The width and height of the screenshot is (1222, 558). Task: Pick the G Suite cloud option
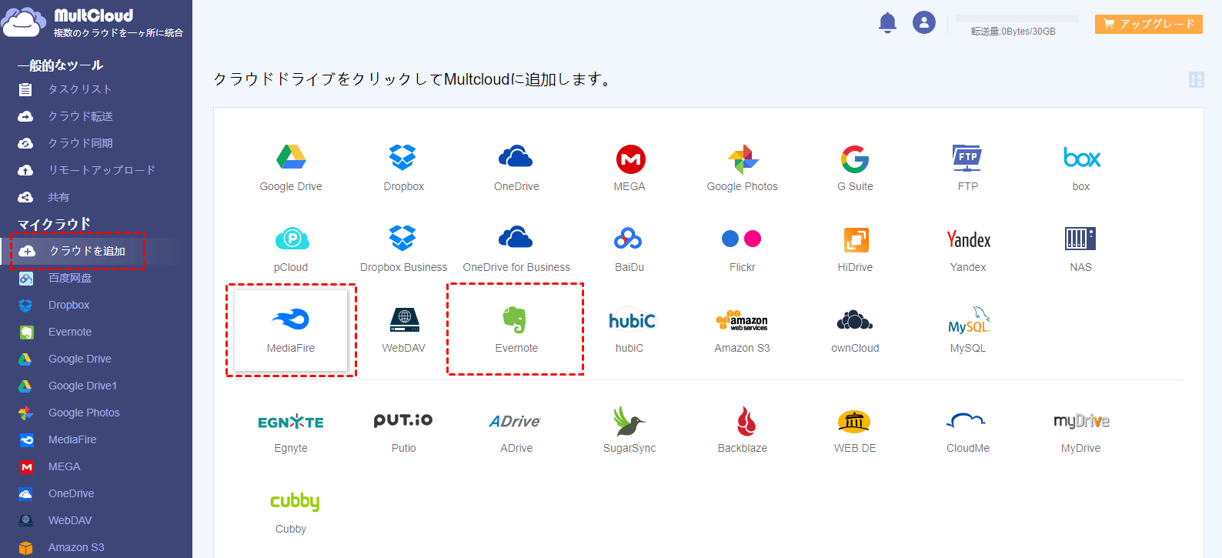[855, 168]
